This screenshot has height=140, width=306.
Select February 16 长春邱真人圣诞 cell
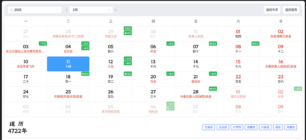pyautogui.click(x=281, y=64)
